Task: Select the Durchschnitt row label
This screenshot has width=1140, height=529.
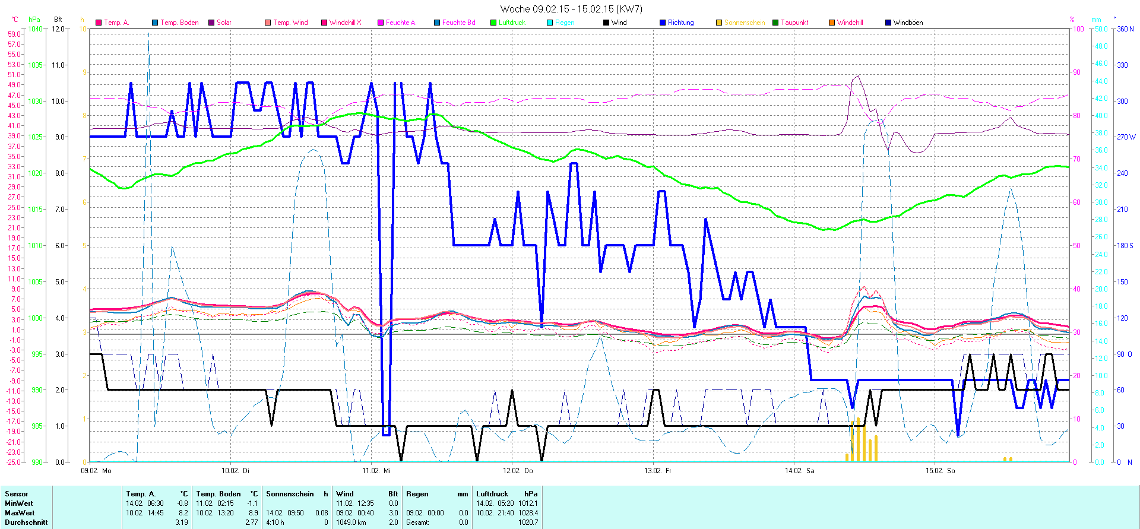Action: click(26, 522)
